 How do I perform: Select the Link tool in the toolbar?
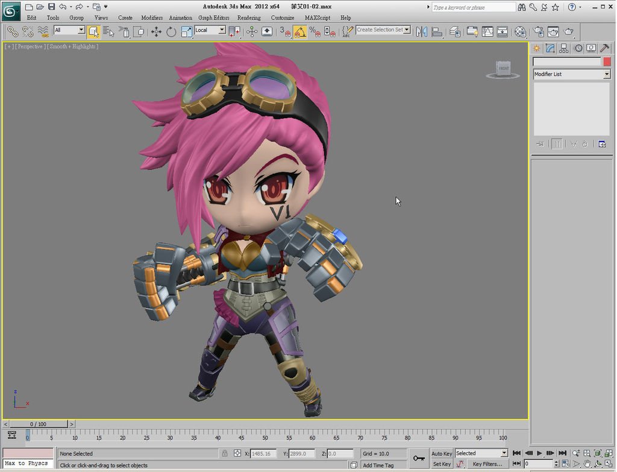pos(13,31)
